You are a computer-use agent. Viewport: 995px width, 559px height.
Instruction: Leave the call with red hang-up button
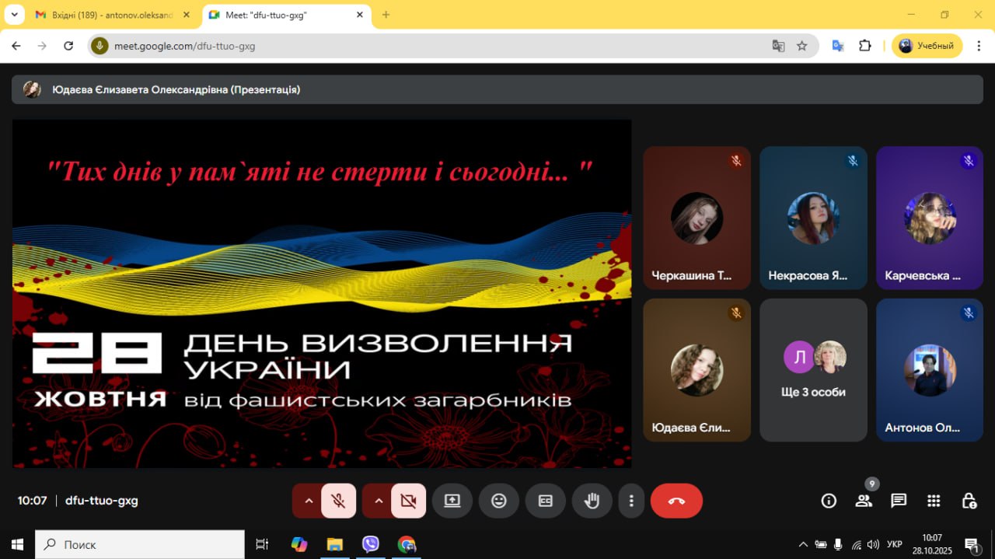[x=676, y=501]
